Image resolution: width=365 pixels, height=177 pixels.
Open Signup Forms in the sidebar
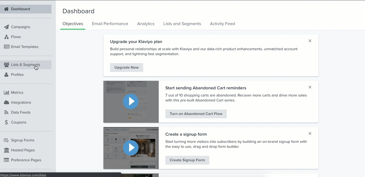(x=22, y=140)
